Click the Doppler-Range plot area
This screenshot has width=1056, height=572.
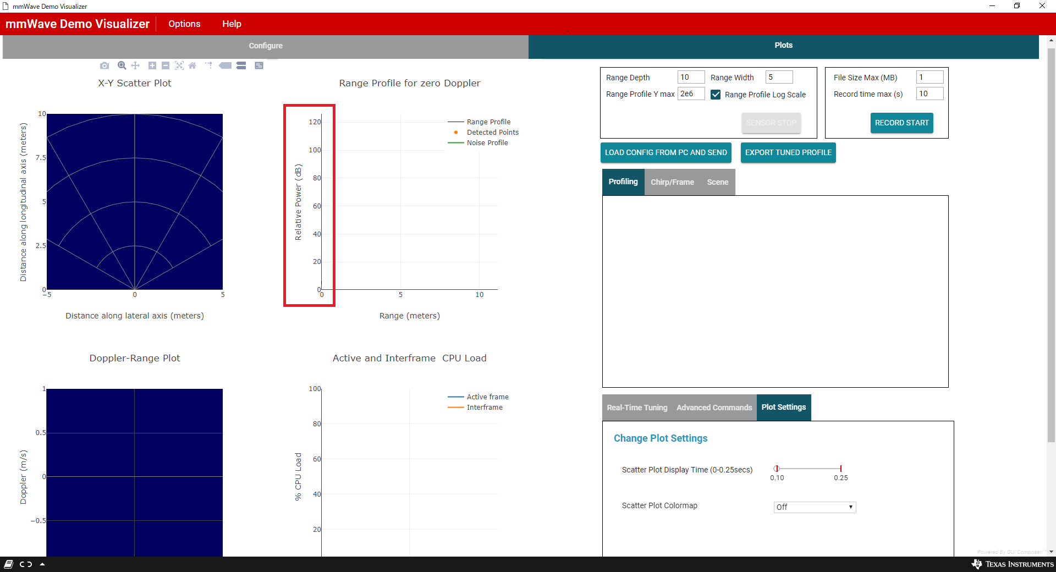coord(135,473)
